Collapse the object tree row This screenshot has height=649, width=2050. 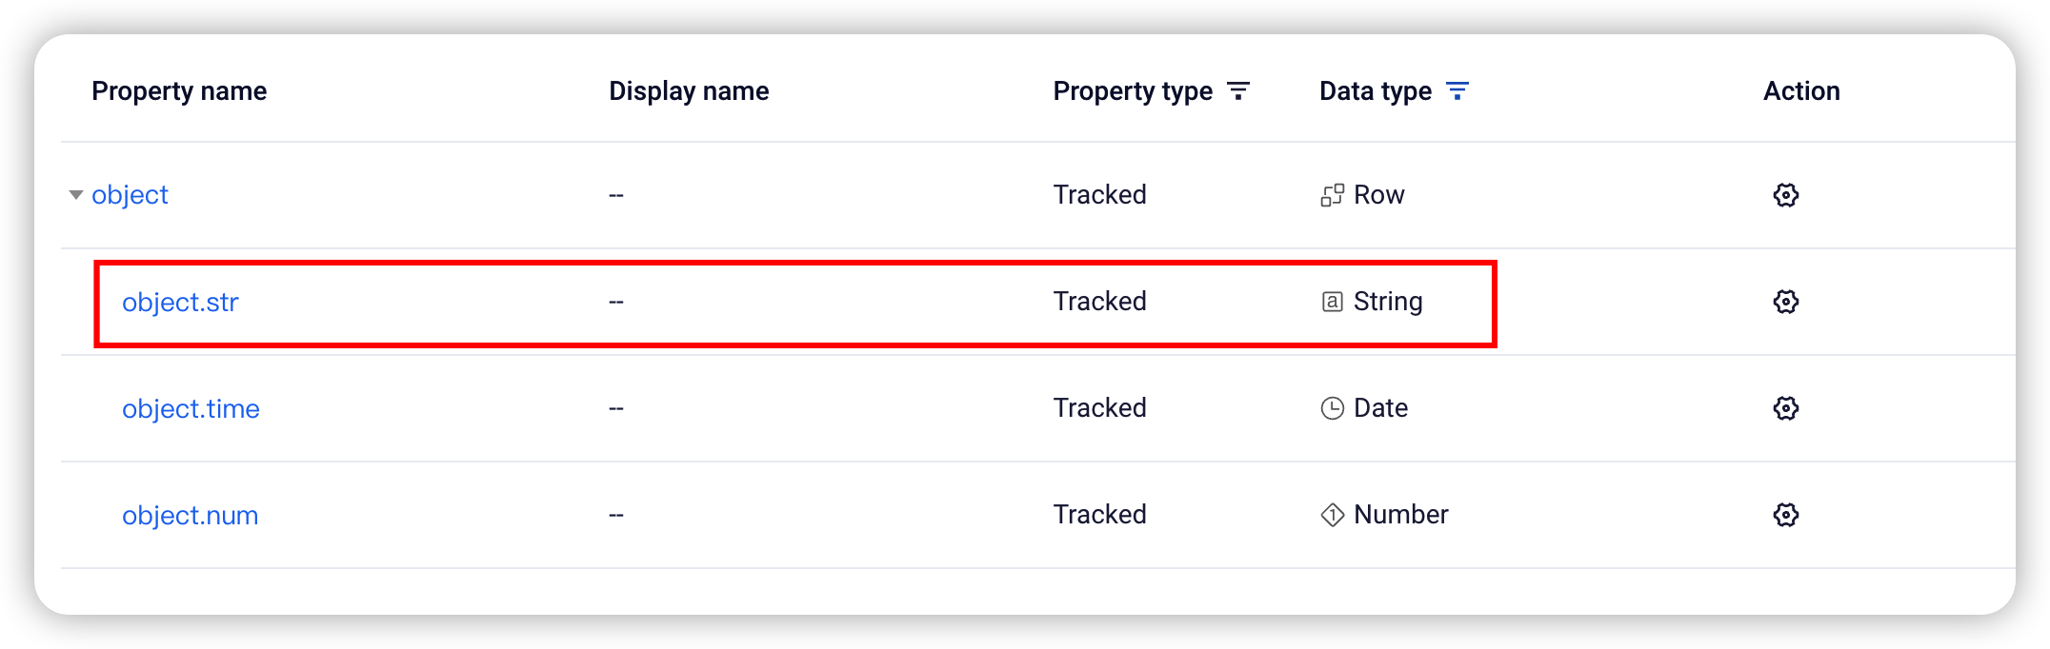tap(76, 195)
